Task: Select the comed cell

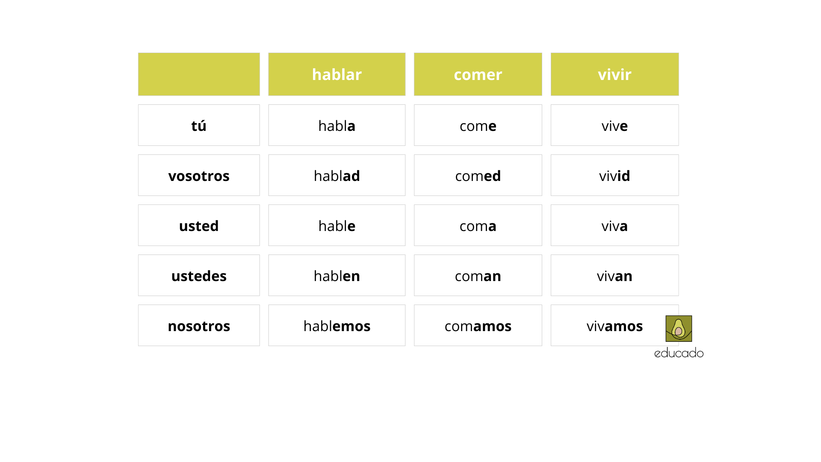Action: [478, 175]
